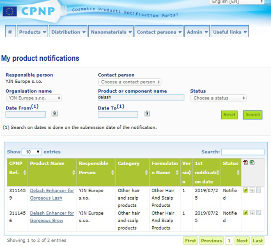
Task: Focus the table Search box
Action: pyautogui.click(x=243, y=152)
